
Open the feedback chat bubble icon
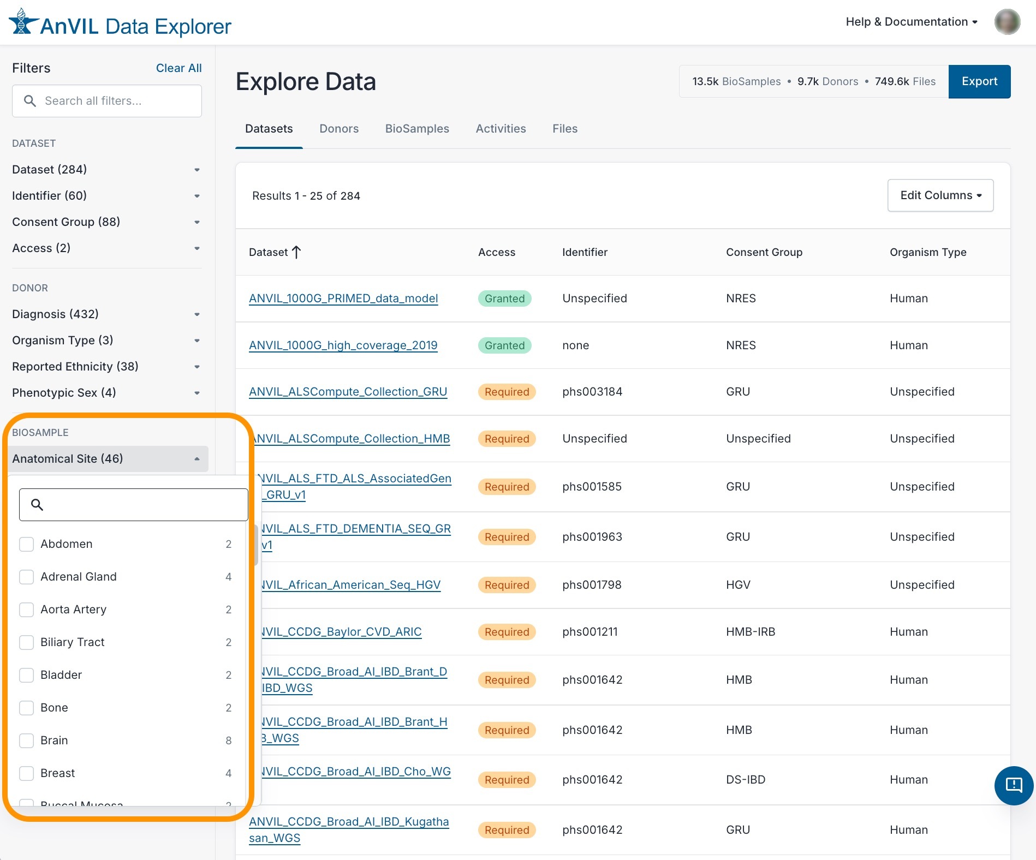click(x=1014, y=785)
